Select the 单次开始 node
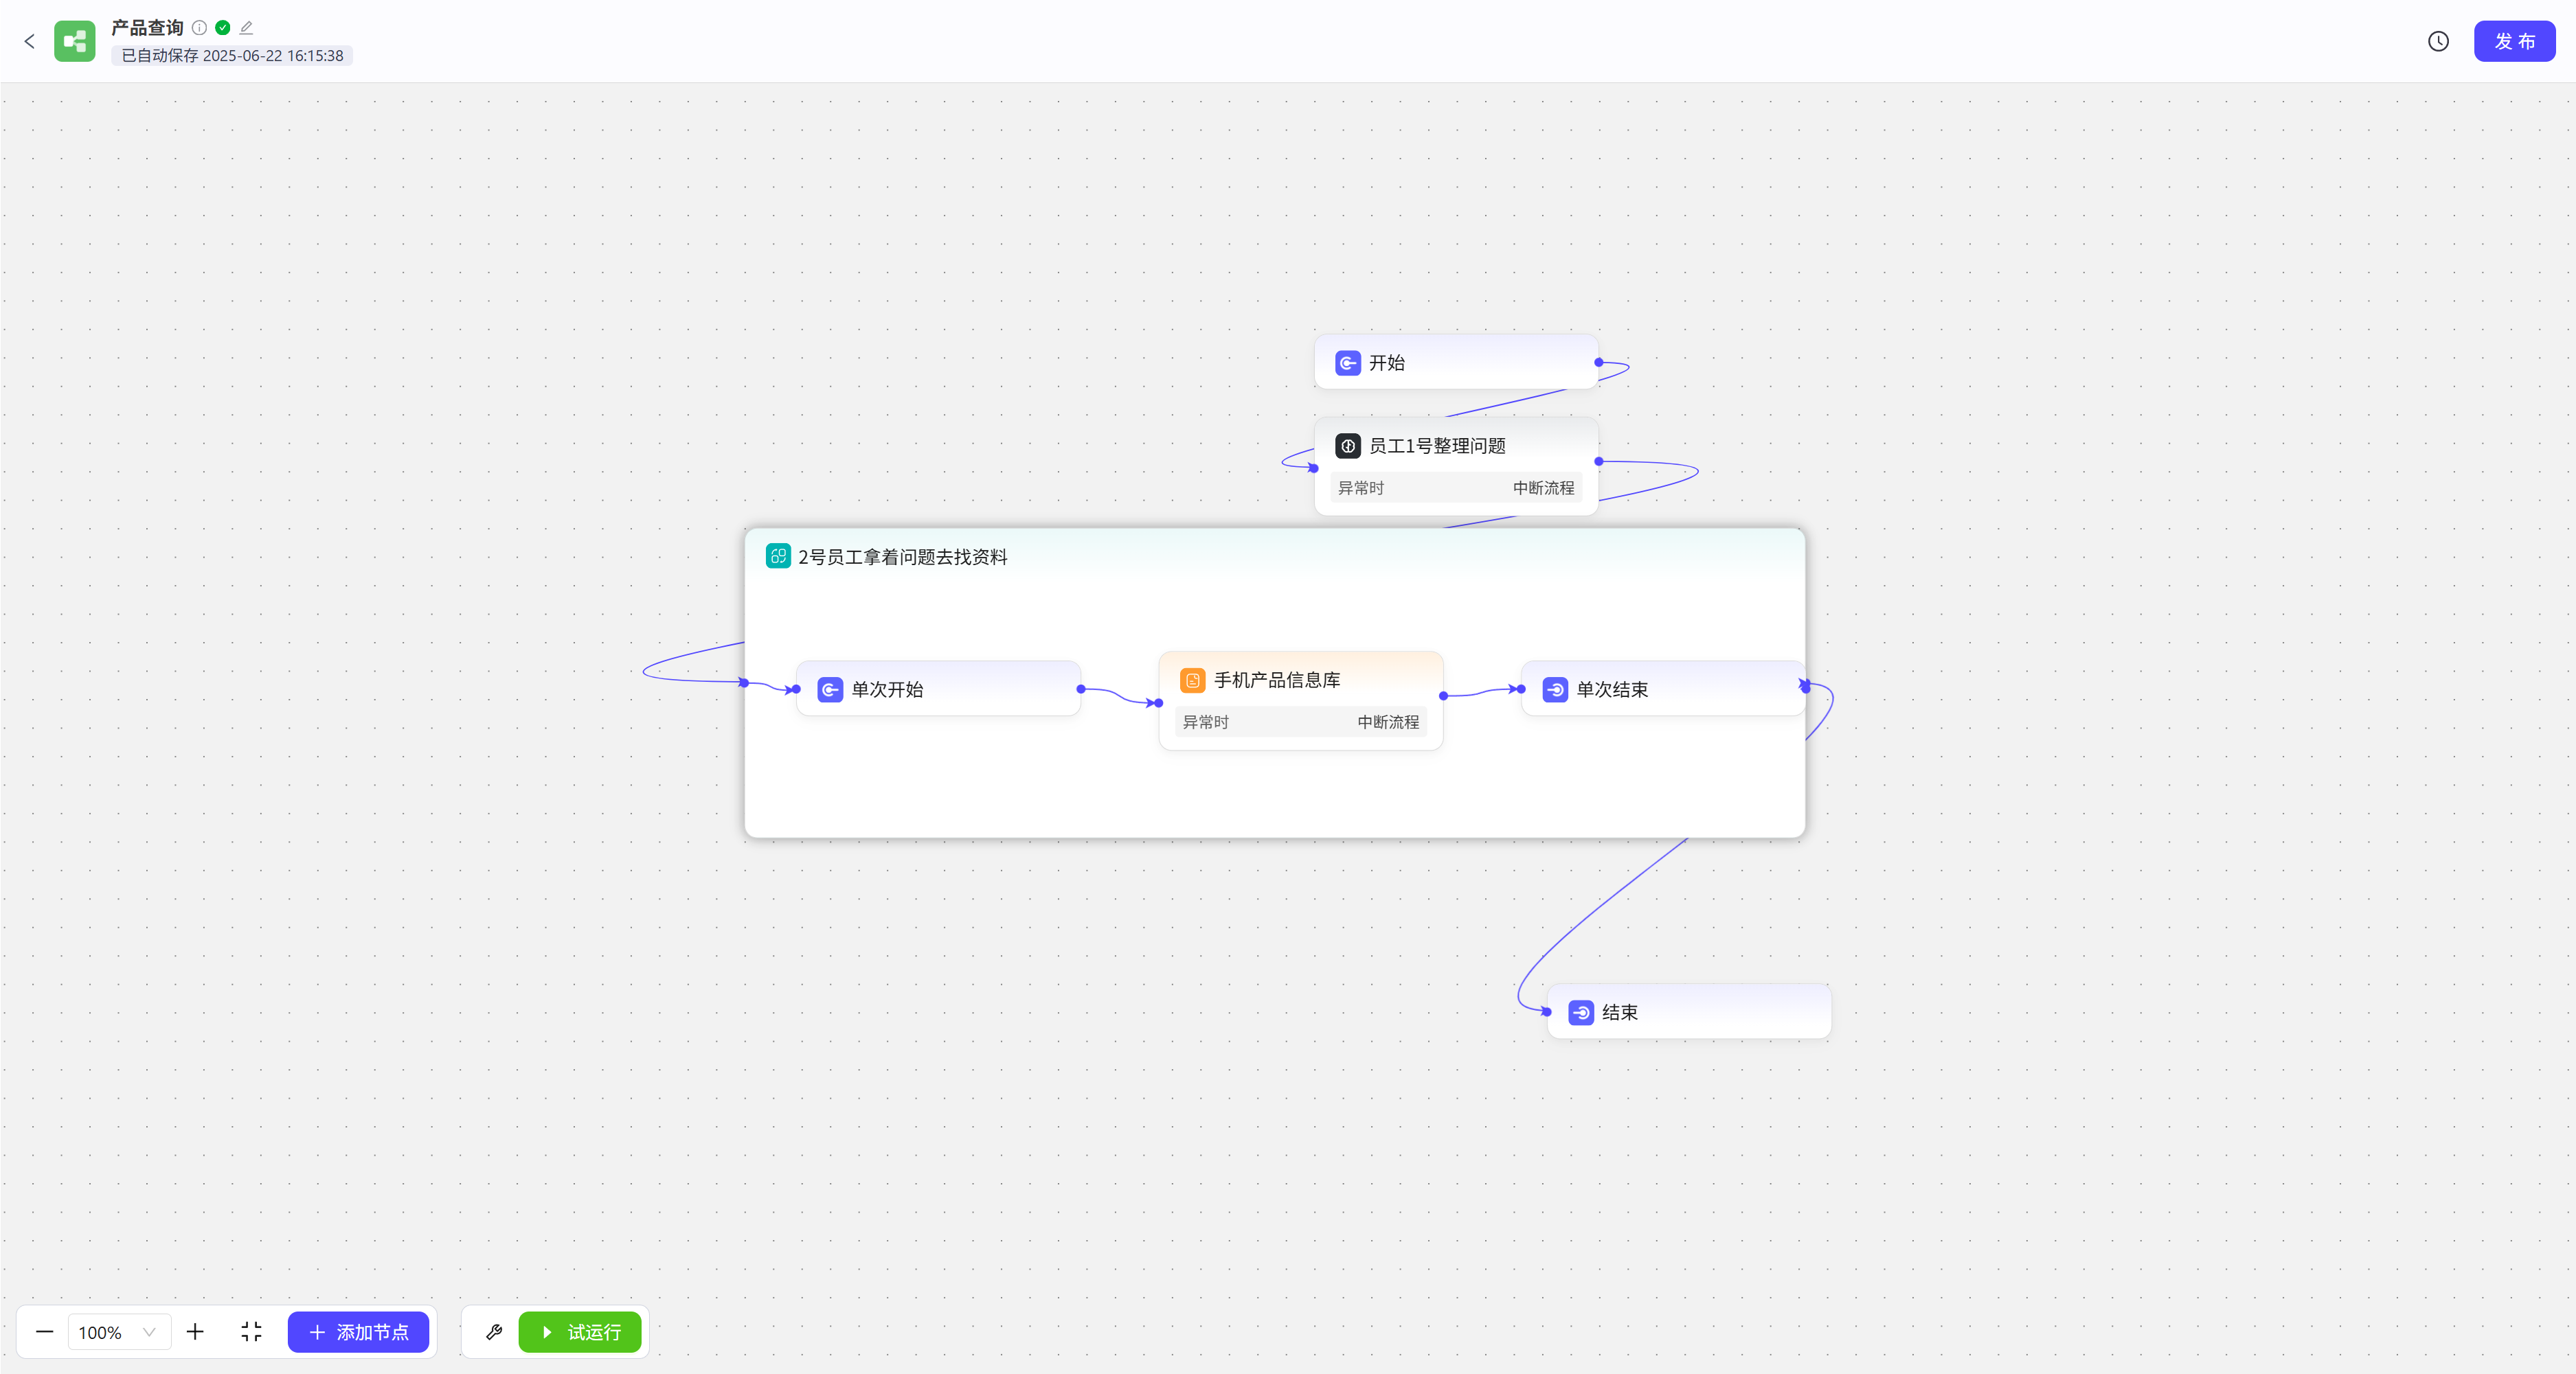This screenshot has height=1374, width=2576. (937, 689)
